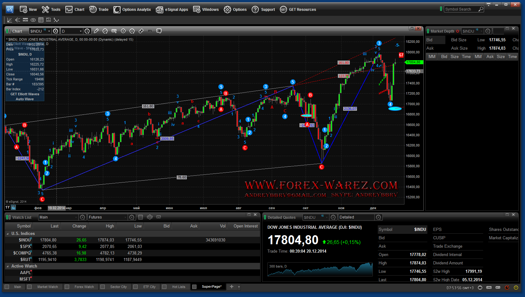The height and width of the screenshot is (297, 525).
Task: Click the Change column header
Action: pyautogui.click(x=79, y=226)
